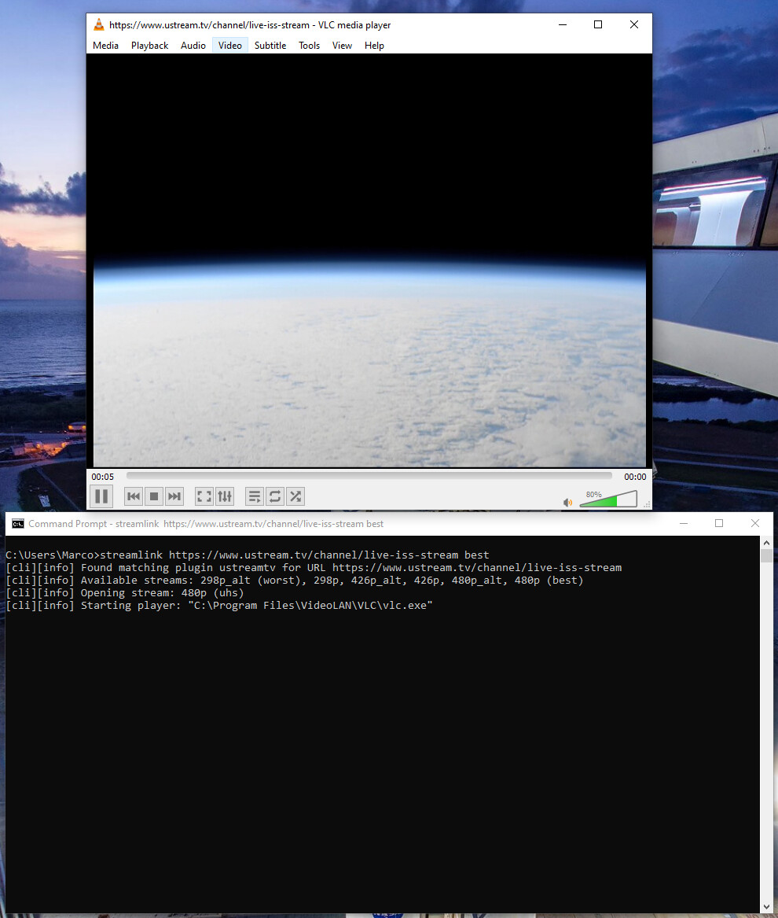Click the VLC window resize grip

[647, 504]
